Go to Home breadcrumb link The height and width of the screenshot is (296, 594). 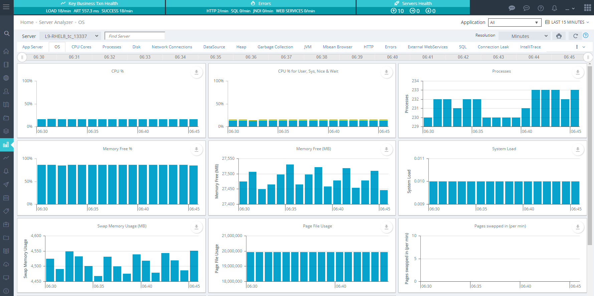pyautogui.click(x=27, y=22)
